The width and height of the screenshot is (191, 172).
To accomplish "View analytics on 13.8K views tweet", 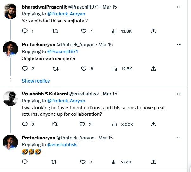I will click(114, 31).
